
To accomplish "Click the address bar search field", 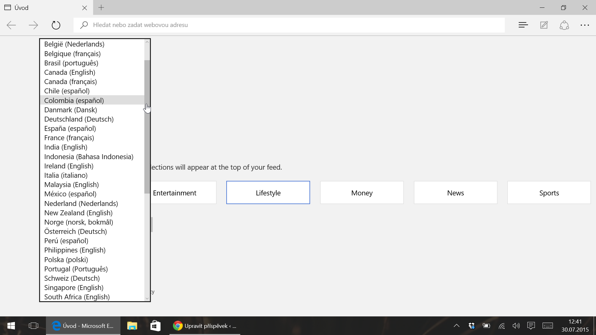I will 289,25.
